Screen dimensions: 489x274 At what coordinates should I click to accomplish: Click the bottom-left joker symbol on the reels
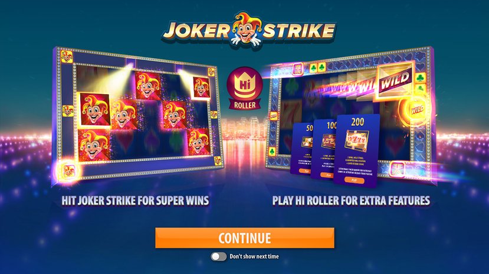coord(94,145)
